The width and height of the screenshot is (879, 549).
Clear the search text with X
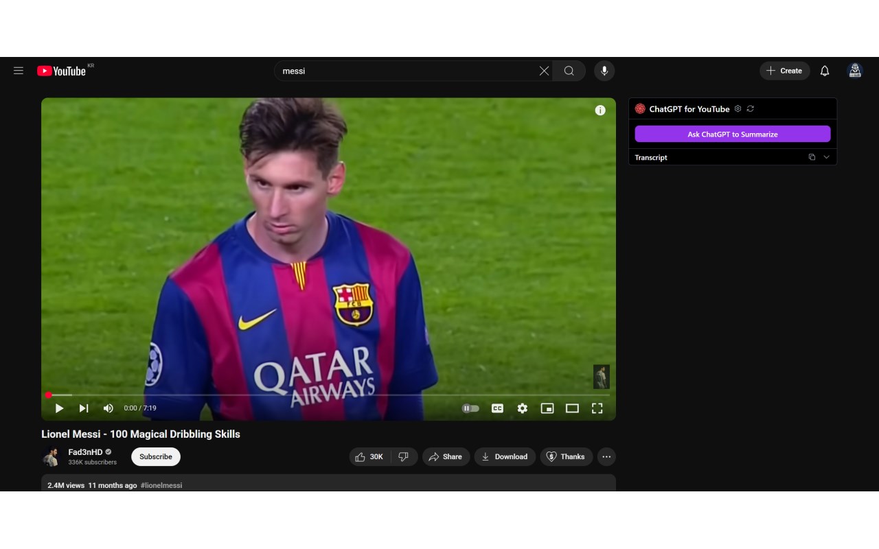click(x=544, y=71)
